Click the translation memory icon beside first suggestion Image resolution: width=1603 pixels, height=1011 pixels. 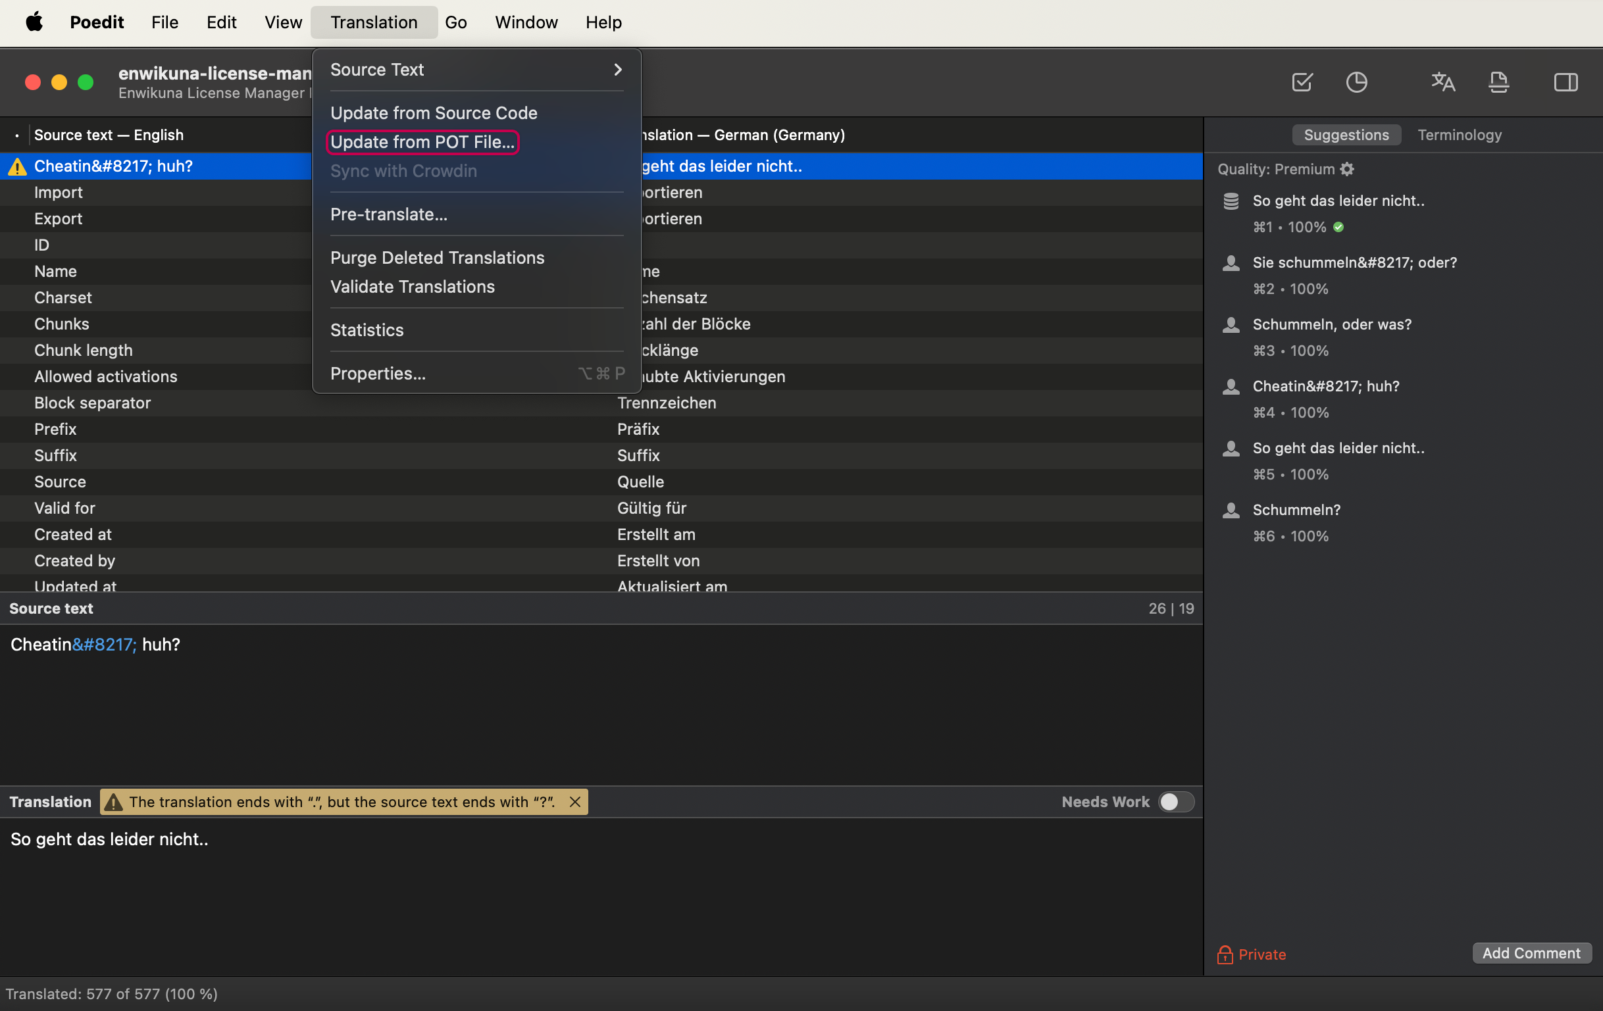point(1231,201)
